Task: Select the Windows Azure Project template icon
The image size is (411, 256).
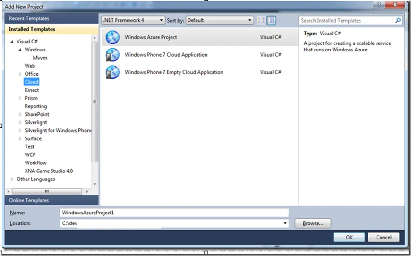Action: click(x=112, y=37)
